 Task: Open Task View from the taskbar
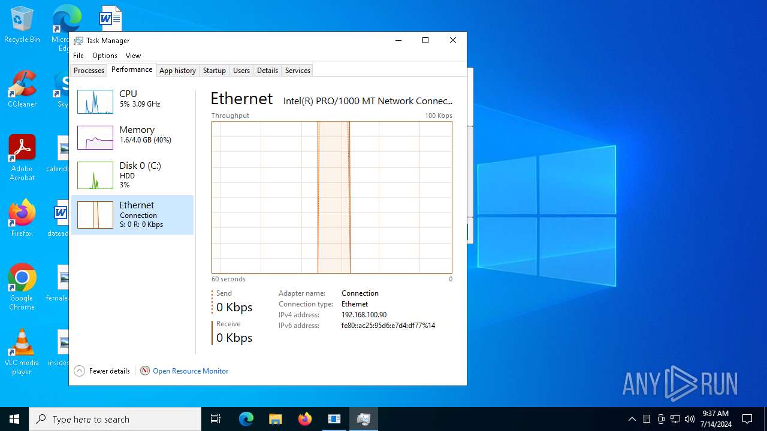[x=216, y=419]
